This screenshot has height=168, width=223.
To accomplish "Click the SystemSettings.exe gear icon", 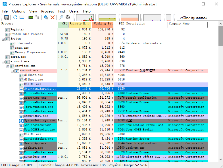I will 21,121.
